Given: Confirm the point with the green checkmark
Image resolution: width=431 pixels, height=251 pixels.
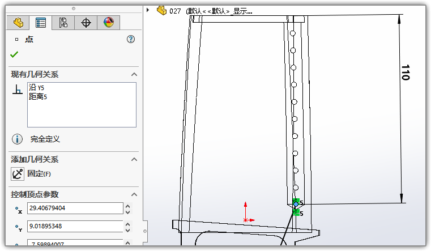Looking at the screenshot, I should pos(14,54).
